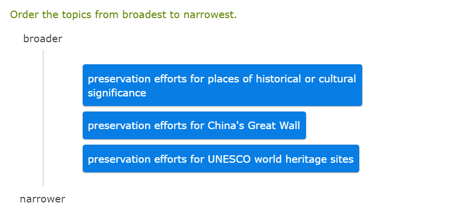Click the 'China's Great Wall' topic tile
453x215 pixels.
point(194,126)
